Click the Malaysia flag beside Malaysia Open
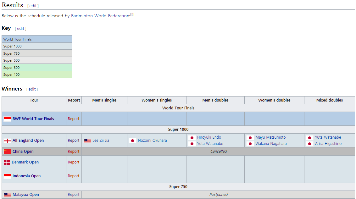 click(x=7, y=195)
